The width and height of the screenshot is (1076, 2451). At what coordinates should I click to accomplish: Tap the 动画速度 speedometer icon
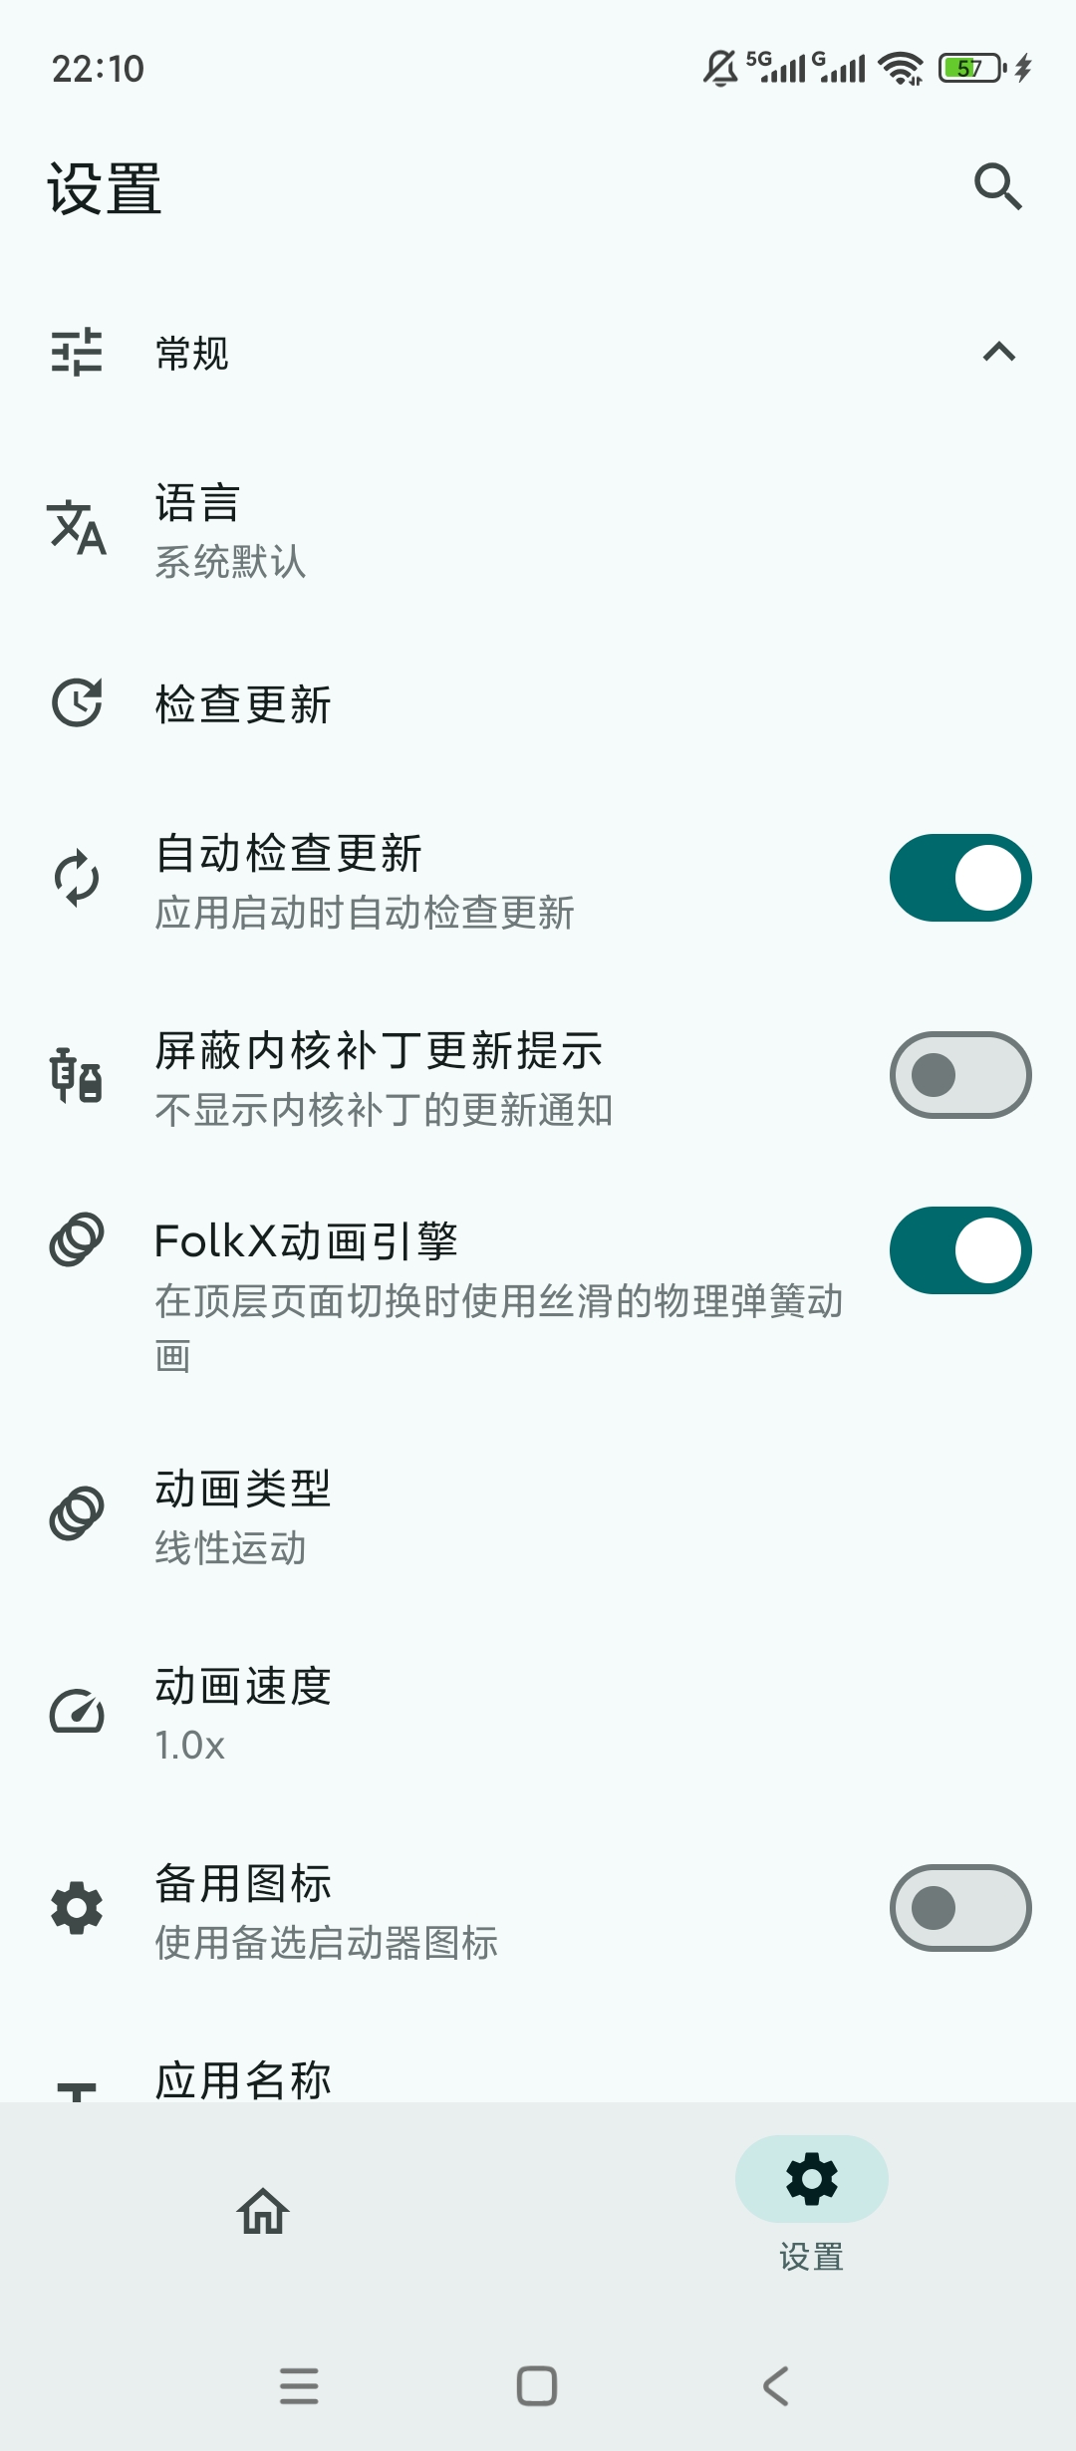click(77, 1713)
